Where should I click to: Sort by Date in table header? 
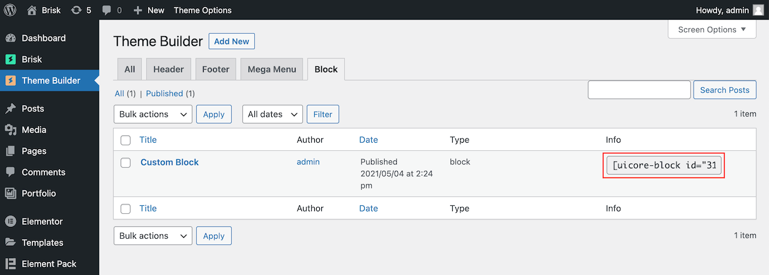click(x=369, y=140)
